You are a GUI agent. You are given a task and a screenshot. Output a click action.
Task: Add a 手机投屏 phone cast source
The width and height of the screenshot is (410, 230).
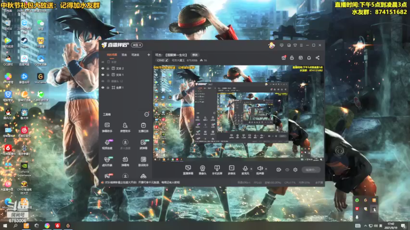(217, 170)
